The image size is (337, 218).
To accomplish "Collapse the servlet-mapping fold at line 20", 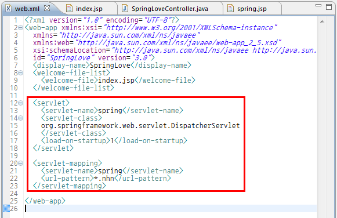I will point(21,163).
